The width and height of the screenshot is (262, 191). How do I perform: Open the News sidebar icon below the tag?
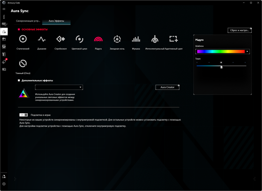click(x=4, y=69)
